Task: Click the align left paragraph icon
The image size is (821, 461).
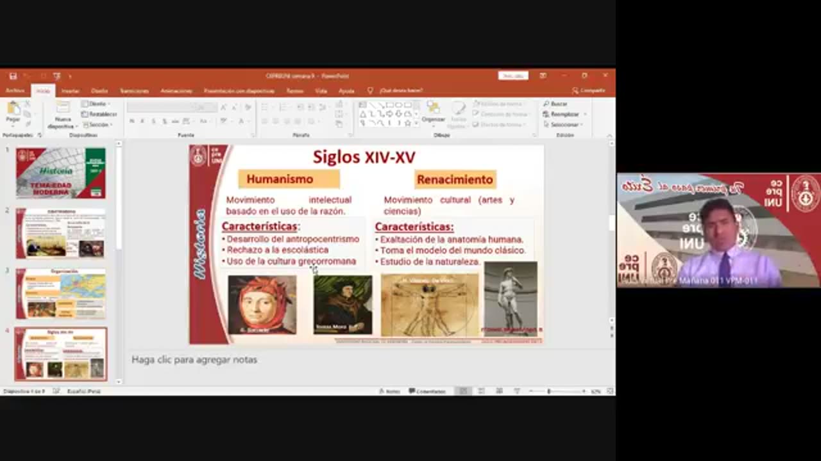Action: click(x=264, y=121)
